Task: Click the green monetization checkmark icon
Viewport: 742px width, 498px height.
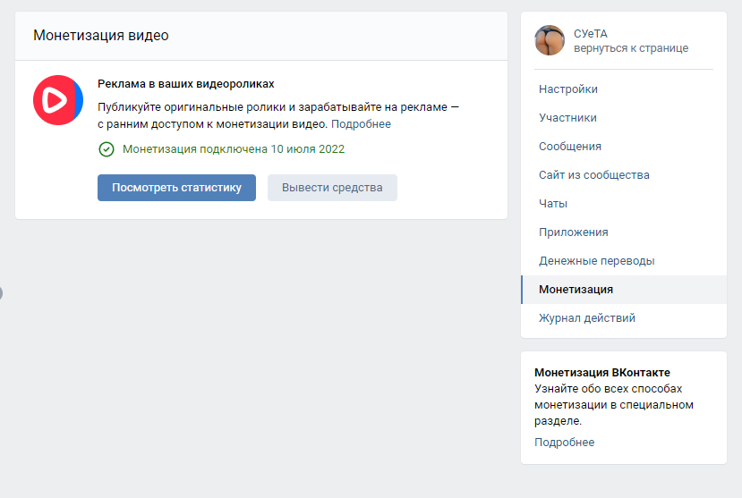Action: pos(106,149)
